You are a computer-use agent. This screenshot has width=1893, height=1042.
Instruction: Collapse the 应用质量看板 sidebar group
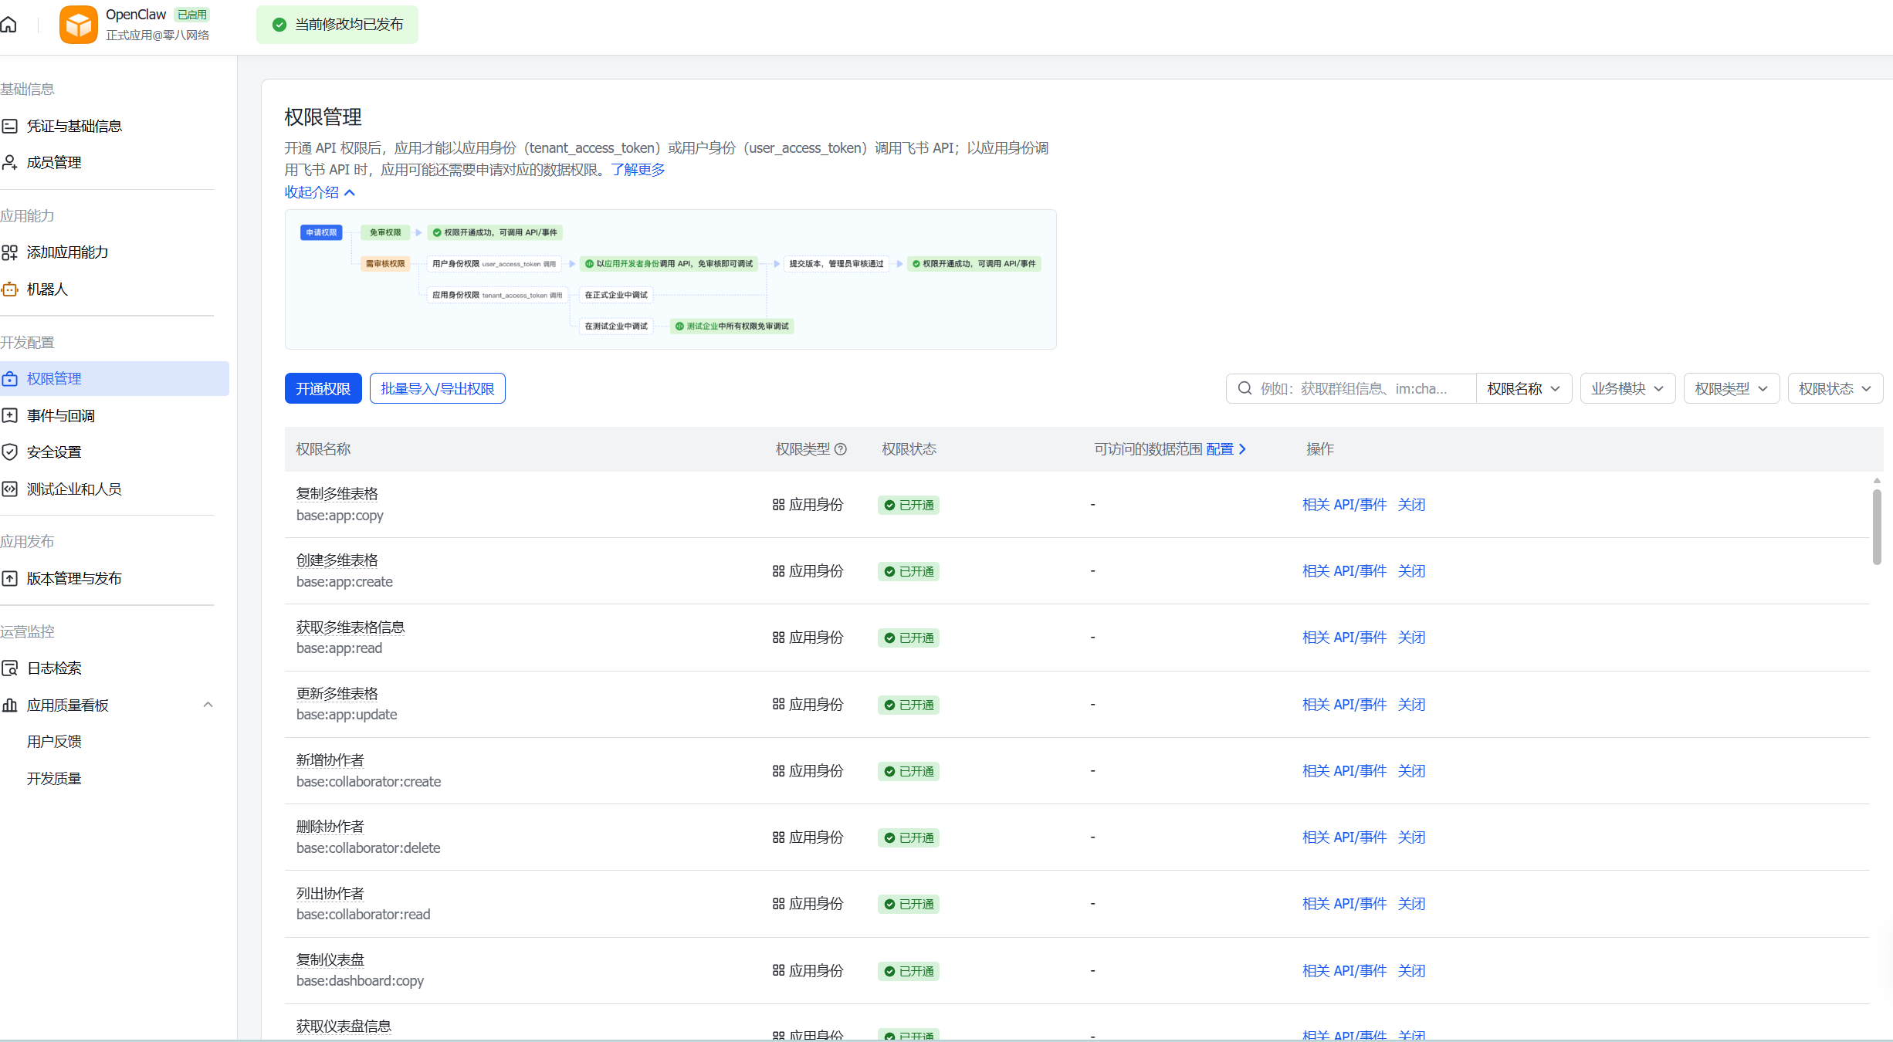click(208, 705)
